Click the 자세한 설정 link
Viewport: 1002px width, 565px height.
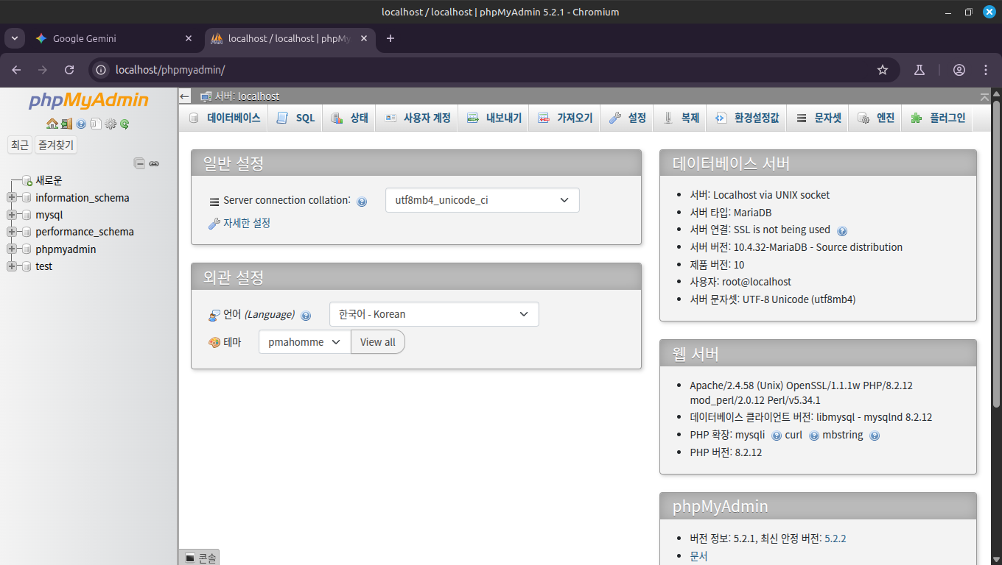247,223
